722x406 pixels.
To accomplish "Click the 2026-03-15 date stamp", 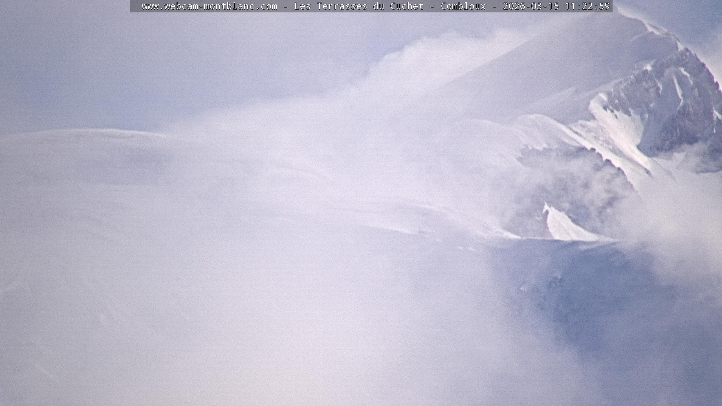I will tap(531, 6).
